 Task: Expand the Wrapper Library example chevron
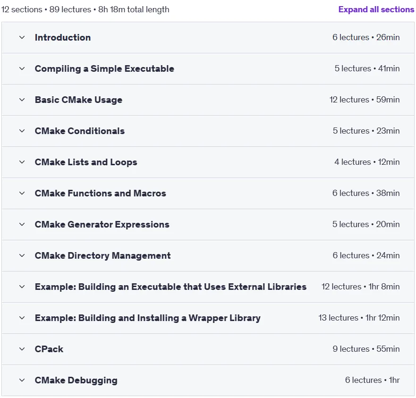[22, 318]
